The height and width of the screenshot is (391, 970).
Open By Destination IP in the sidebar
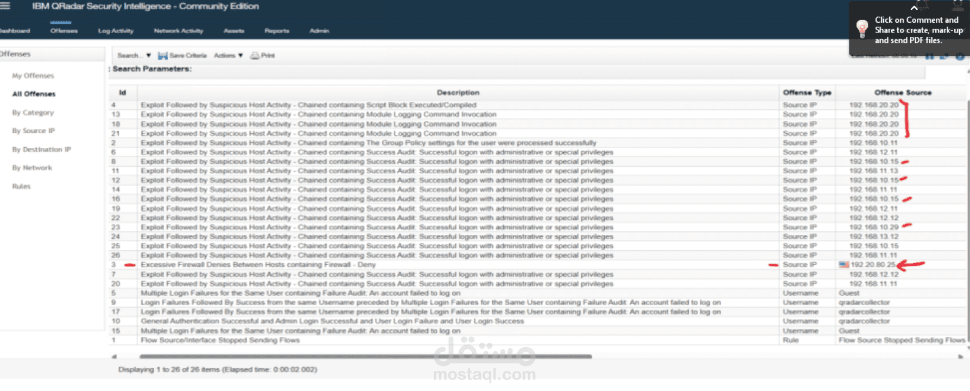41,149
